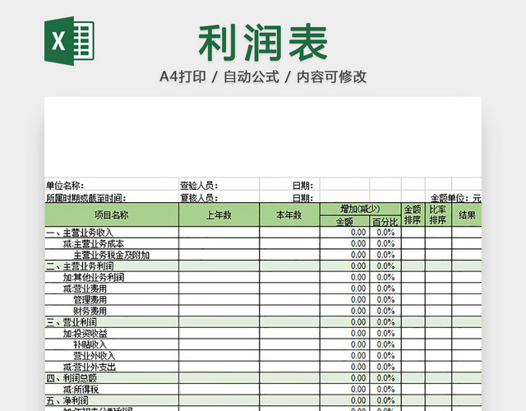The height and width of the screenshot is (411, 526).
Task: Click the 利润表 title text
Action: (263, 43)
